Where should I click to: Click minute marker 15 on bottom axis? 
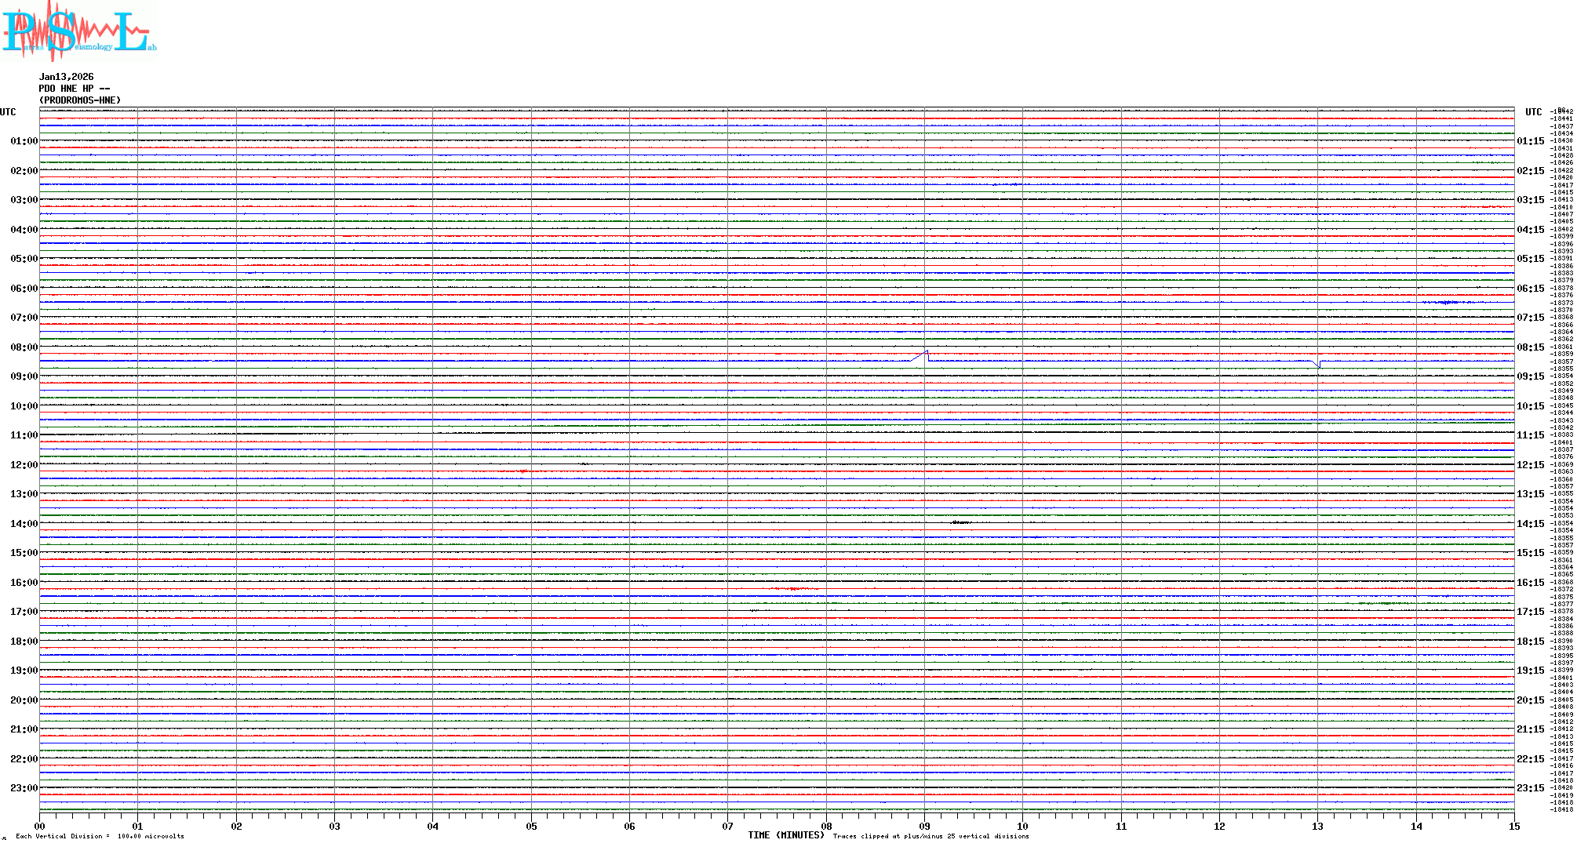1513,826
